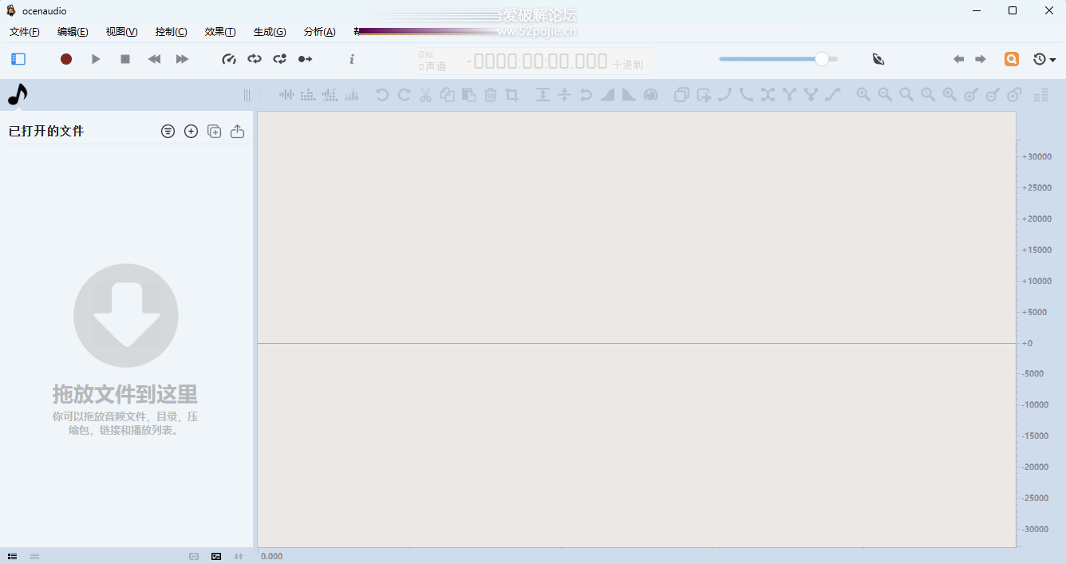This screenshot has width=1066, height=564.
Task: Click the large drop-files arrow area
Action: pos(126,316)
